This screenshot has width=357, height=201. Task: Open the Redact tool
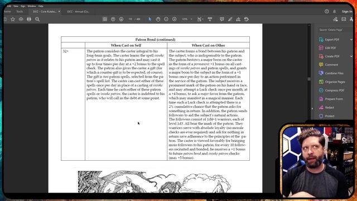(329, 108)
